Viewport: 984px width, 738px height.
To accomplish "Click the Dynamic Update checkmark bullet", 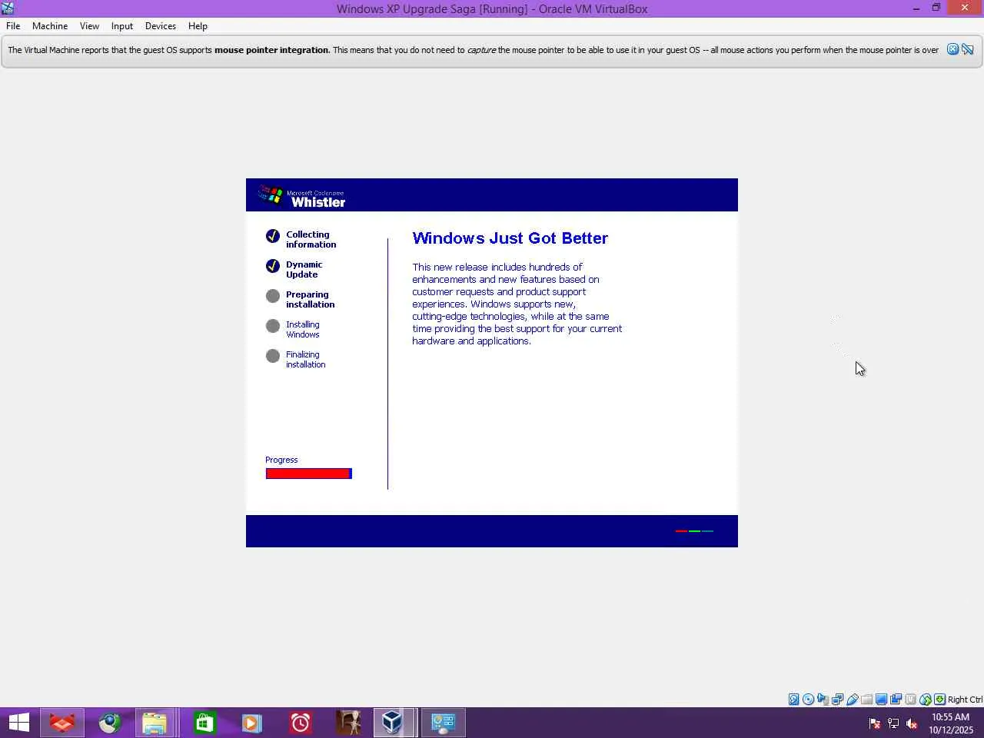I will click(x=273, y=266).
